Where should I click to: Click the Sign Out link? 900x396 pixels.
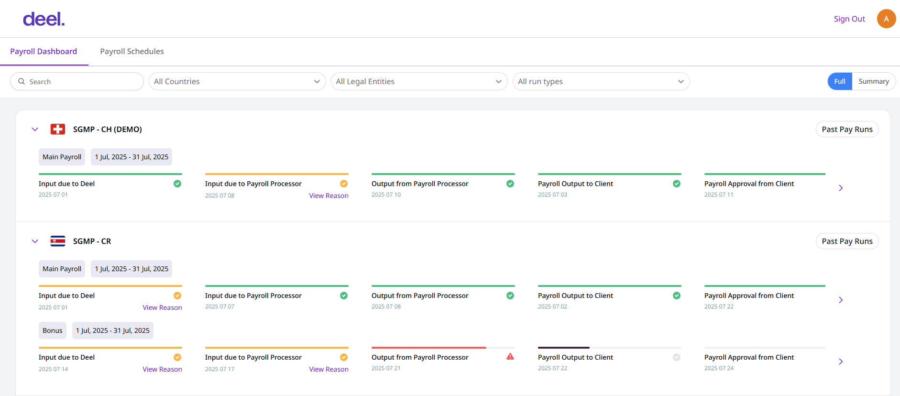pyautogui.click(x=849, y=19)
